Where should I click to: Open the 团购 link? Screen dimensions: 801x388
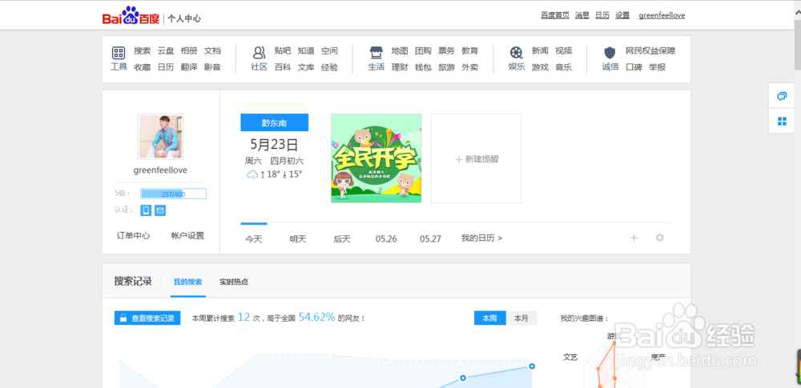point(423,50)
